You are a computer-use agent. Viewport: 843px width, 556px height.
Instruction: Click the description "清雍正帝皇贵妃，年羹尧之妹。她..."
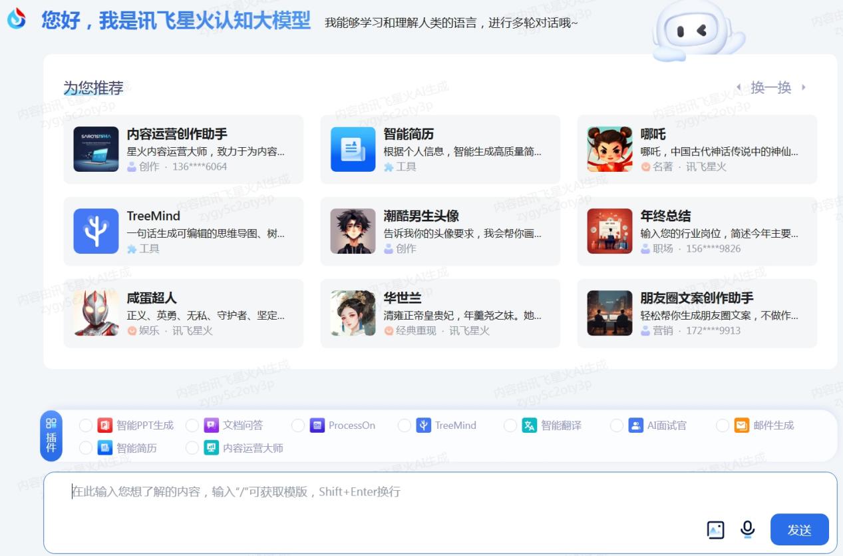coord(462,315)
